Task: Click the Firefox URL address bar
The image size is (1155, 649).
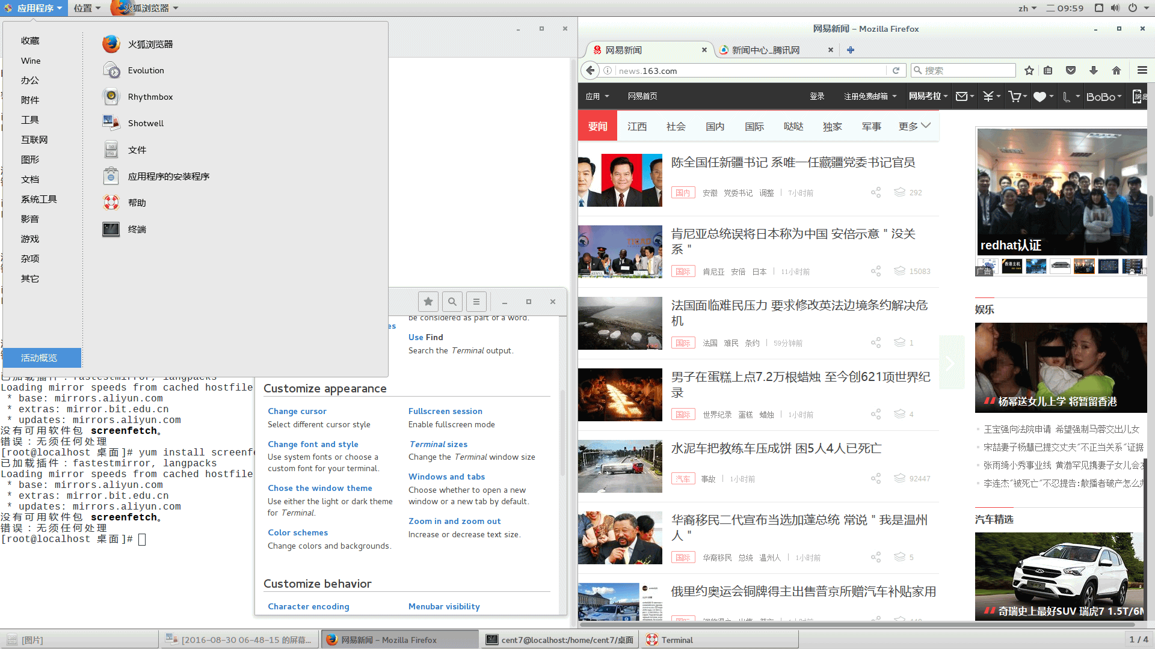Action: 751,70
